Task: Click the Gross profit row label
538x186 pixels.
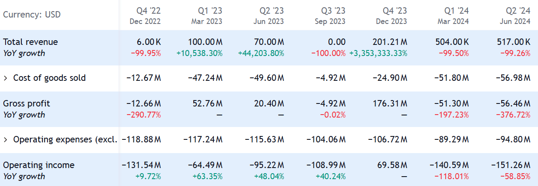Action: (x=27, y=103)
